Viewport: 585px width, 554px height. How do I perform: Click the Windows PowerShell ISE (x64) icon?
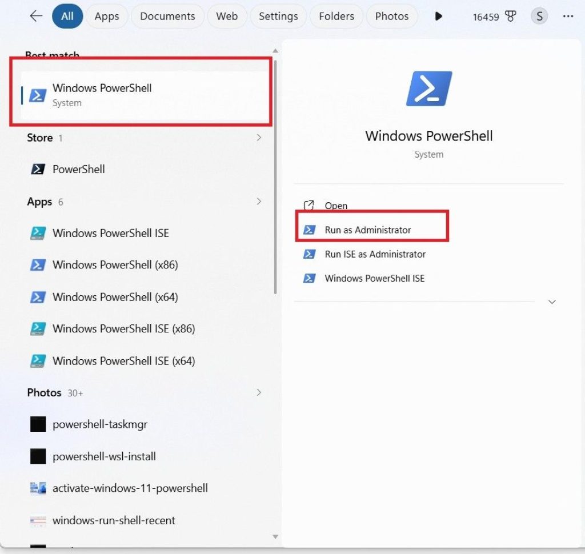coord(38,361)
